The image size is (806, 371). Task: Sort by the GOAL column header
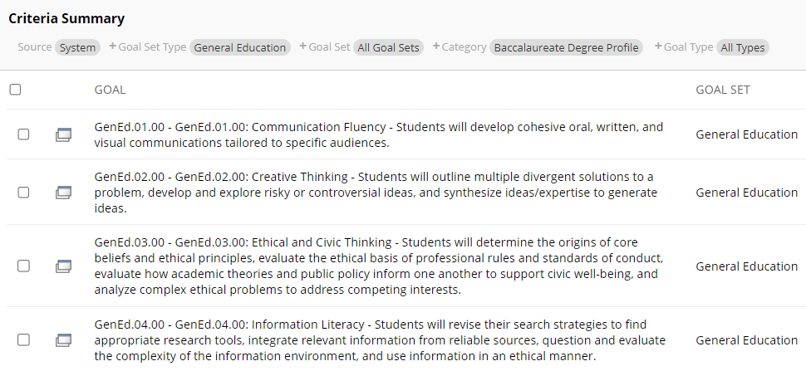[x=110, y=90]
